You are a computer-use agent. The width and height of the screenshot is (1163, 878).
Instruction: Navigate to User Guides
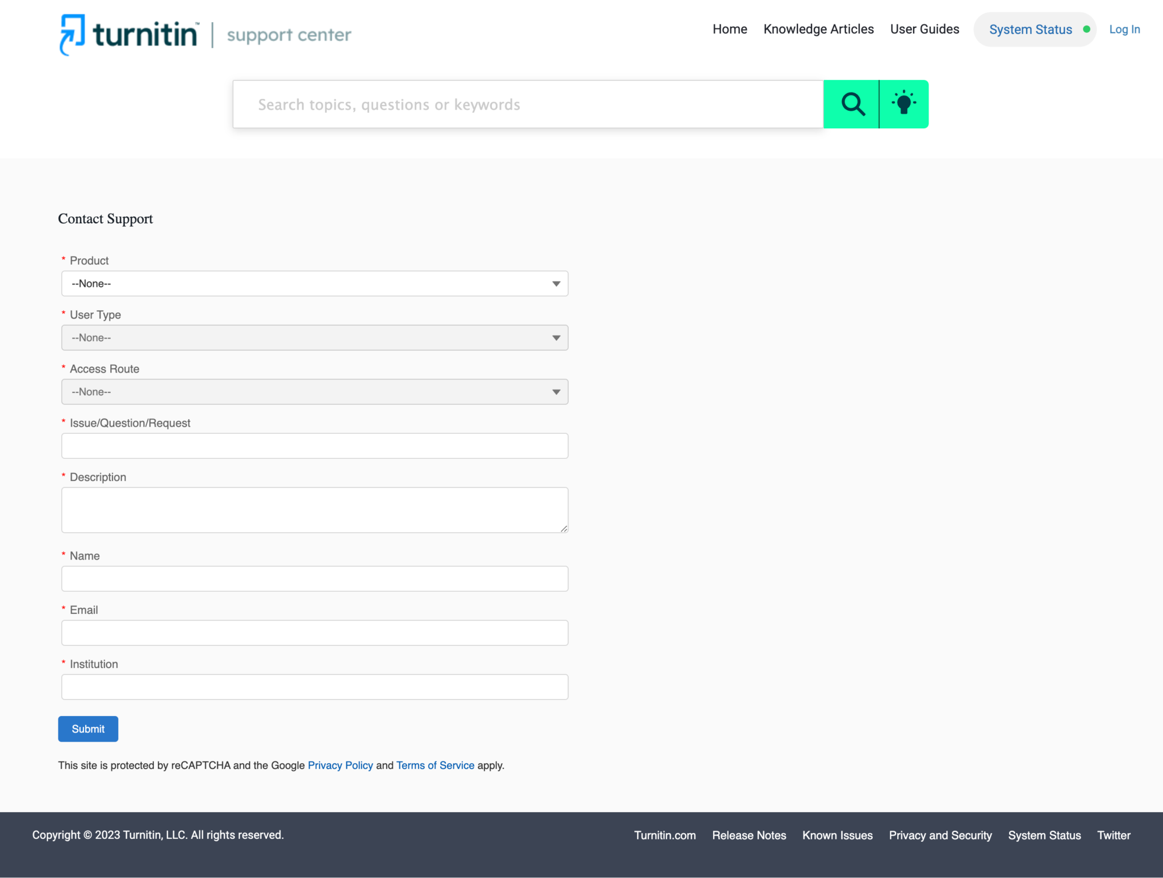click(924, 29)
